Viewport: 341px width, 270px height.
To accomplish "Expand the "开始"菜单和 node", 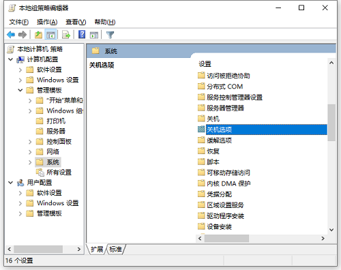I will point(30,100).
